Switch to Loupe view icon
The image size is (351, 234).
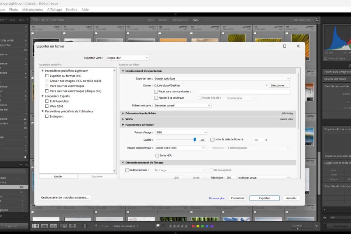coord(45,226)
